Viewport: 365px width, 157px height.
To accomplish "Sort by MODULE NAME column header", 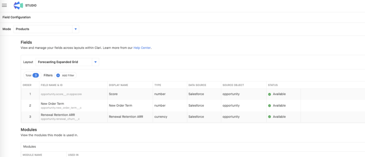I will [32, 155].
